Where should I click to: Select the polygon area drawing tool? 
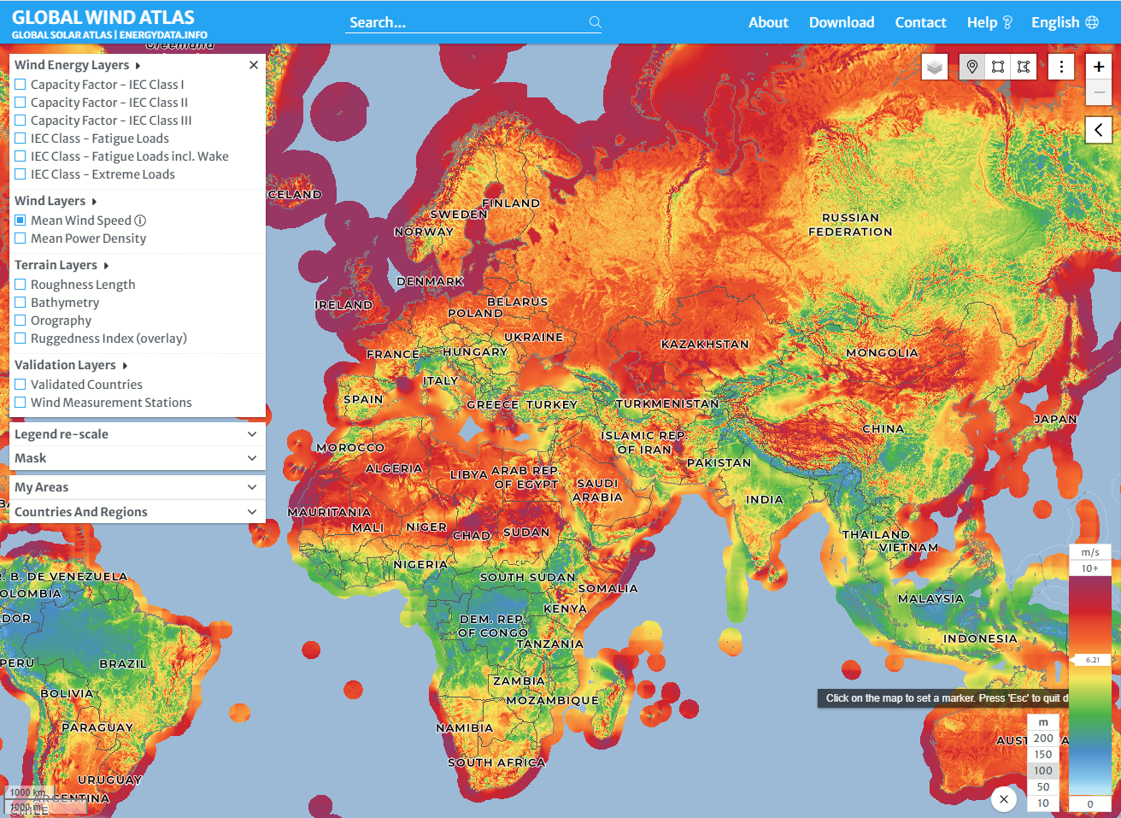[x=1024, y=67]
